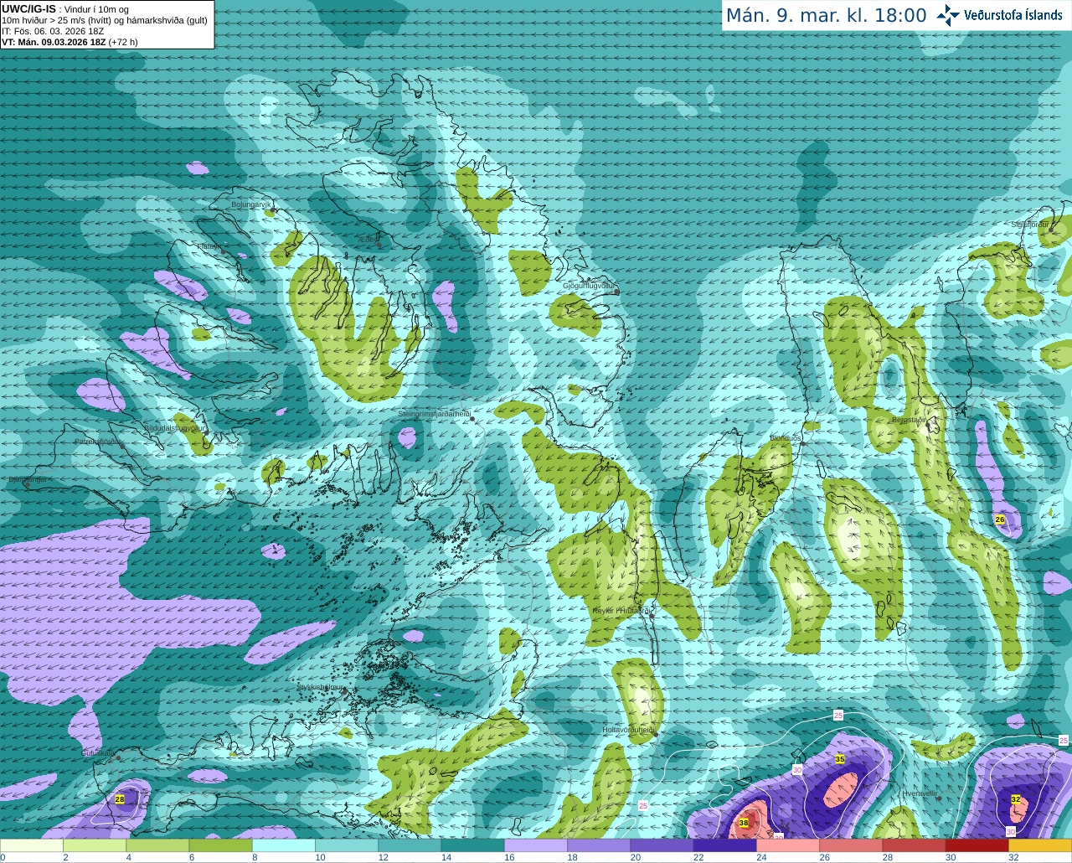Click the dark red legend swatch between 30 and 32
The image size is (1072, 863).
click(977, 845)
